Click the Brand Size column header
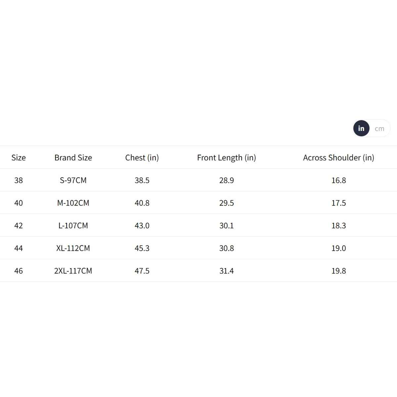 click(x=73, y=158)
